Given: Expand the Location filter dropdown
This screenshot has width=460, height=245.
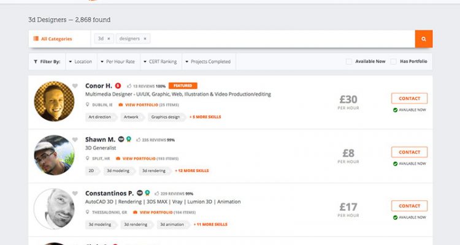Looking at the screenshot, I should coord(80,61).
